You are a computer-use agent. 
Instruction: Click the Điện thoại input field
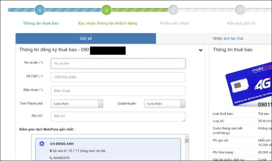pos(118,91)
